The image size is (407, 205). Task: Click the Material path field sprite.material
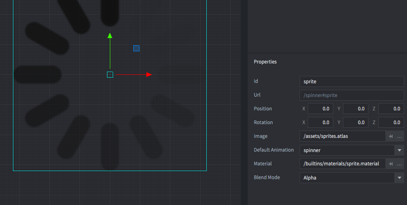pyautogui.click(x=343, y=164)
